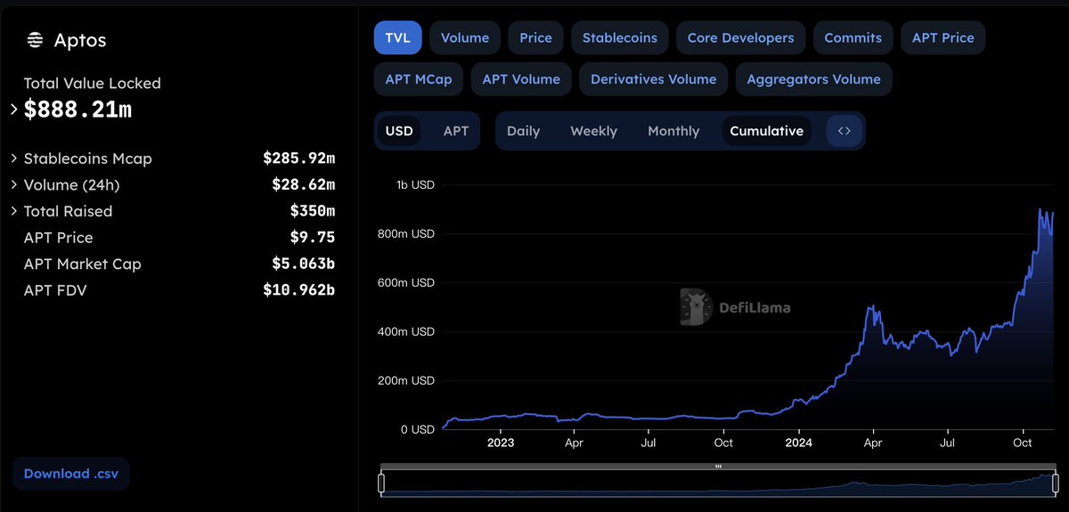The height and width of the screenshot is (512, 1069).
Task: Click the April 2024 spike on chart
Action: point(871,307)
